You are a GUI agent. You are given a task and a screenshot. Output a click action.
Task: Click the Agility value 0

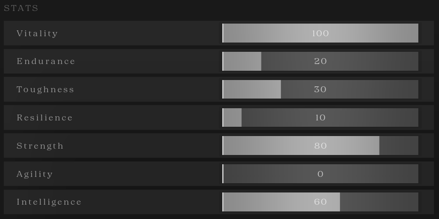pos(320,174)
